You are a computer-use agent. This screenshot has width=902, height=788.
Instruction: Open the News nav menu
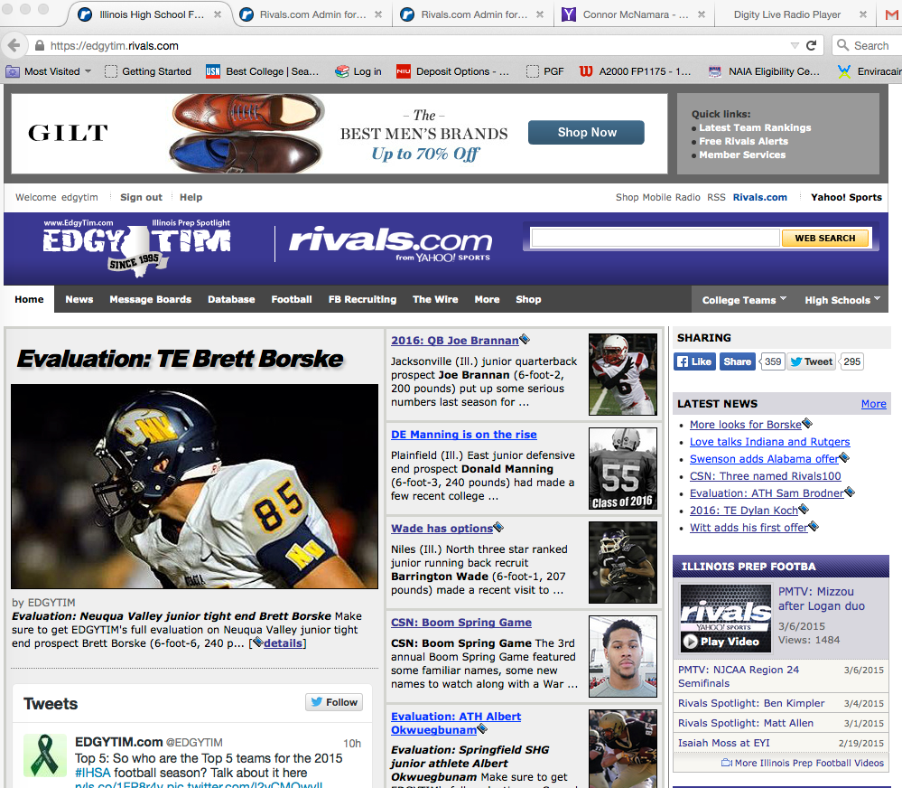tap(79, 299)
